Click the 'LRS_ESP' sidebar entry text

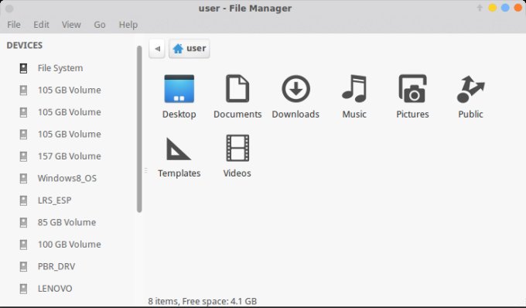tap(54, 200)
